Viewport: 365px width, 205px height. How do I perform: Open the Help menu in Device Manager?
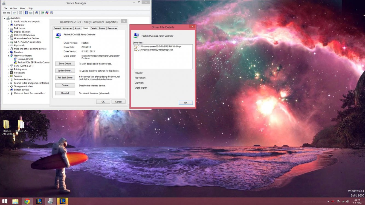coord(30,8)
